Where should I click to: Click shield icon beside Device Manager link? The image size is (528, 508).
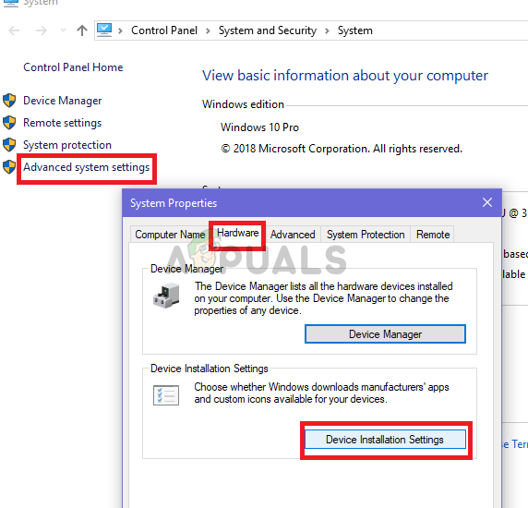9,101
